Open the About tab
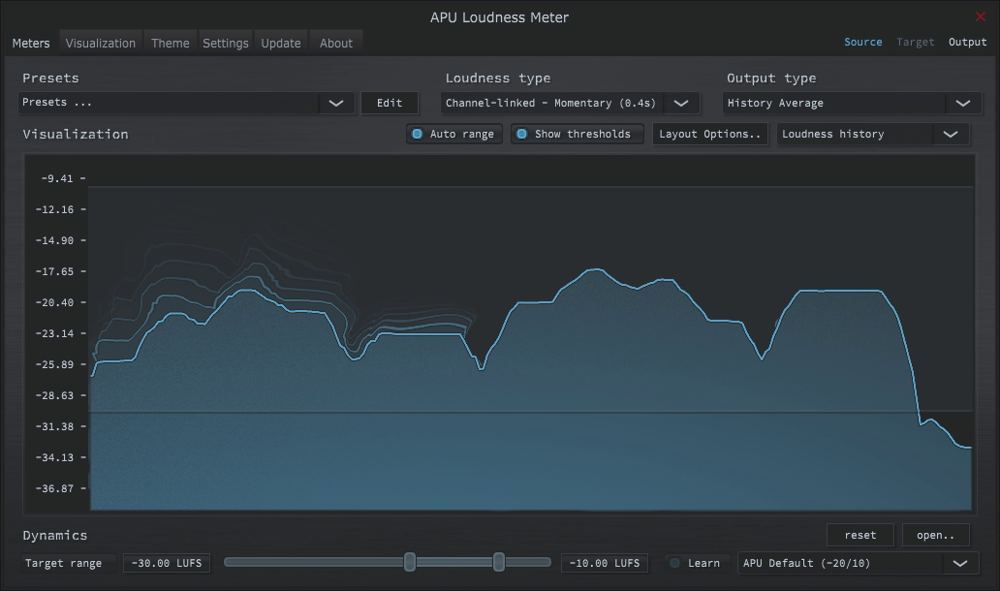Viewport: 1000px width, 591px height. click(x=336, y=44)
